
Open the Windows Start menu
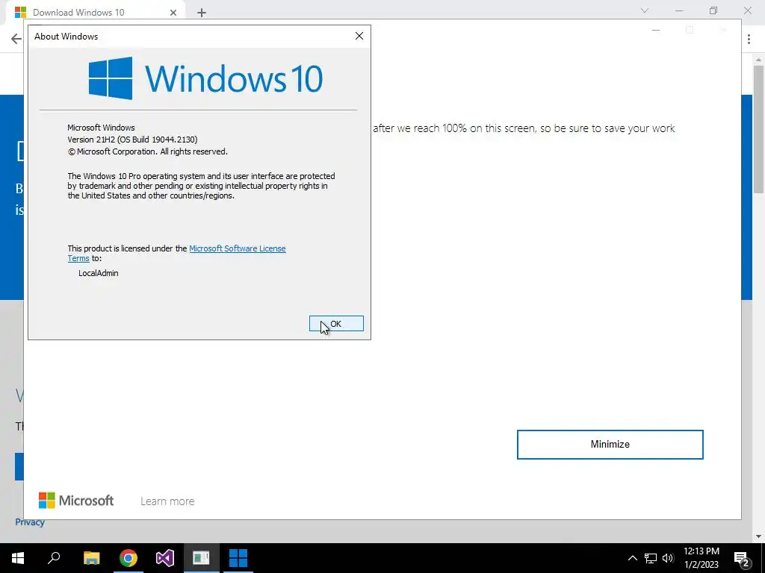tap(18, 558)
